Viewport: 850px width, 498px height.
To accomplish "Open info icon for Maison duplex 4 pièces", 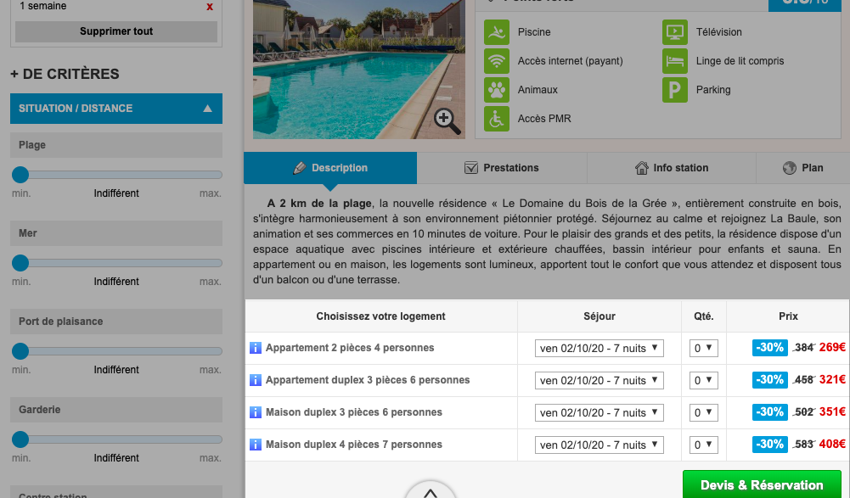I will click(256, 445).
